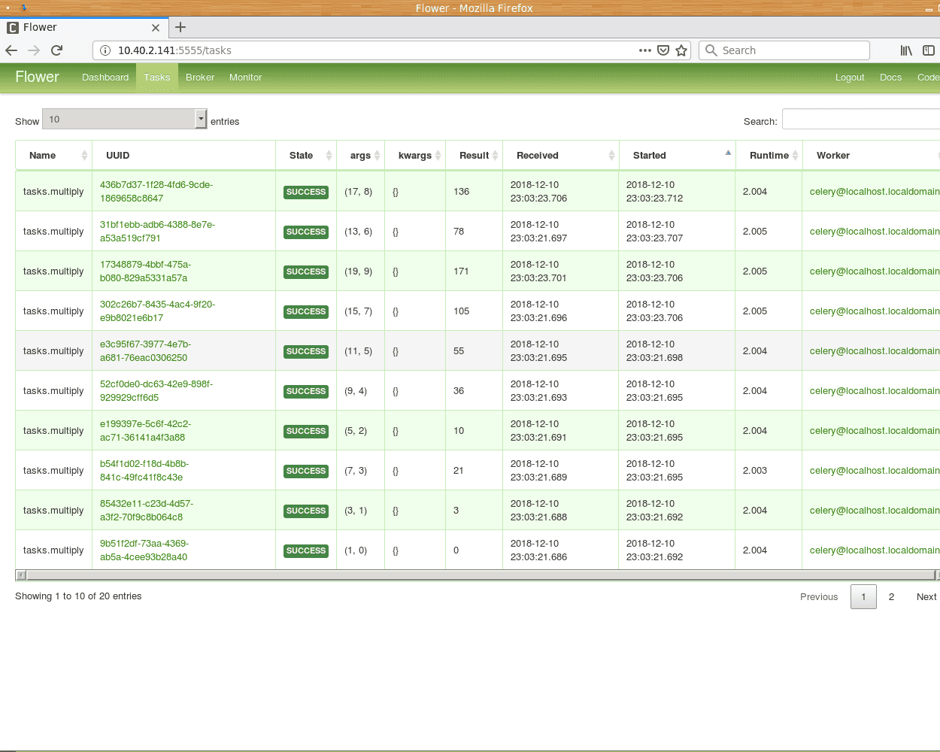Viewport: 940px width, 752px height.
Task: Open task UUID 52cf0de0-dc63-42e9-898f-929929cff6d5
Action: (156, 391)
